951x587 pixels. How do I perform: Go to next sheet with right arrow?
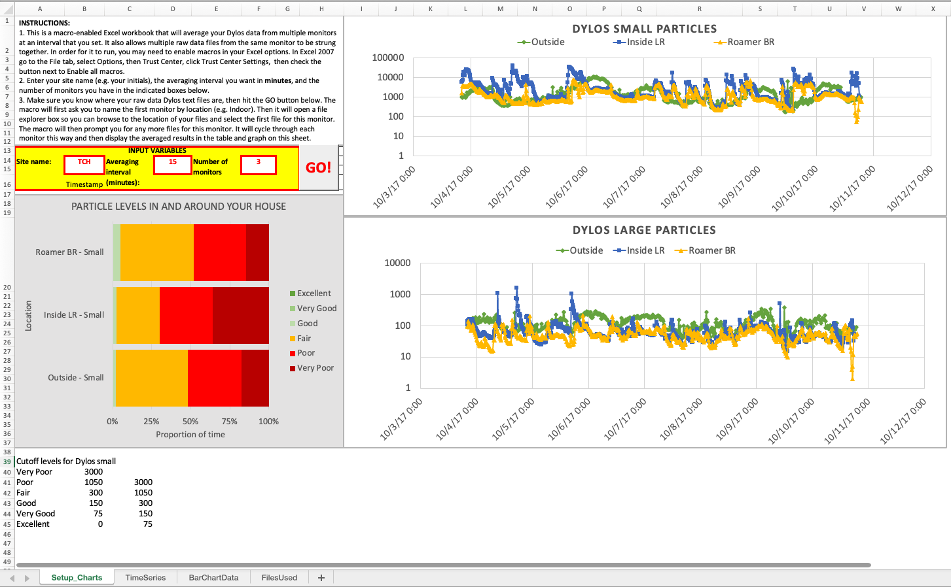[x=27, y=578]
